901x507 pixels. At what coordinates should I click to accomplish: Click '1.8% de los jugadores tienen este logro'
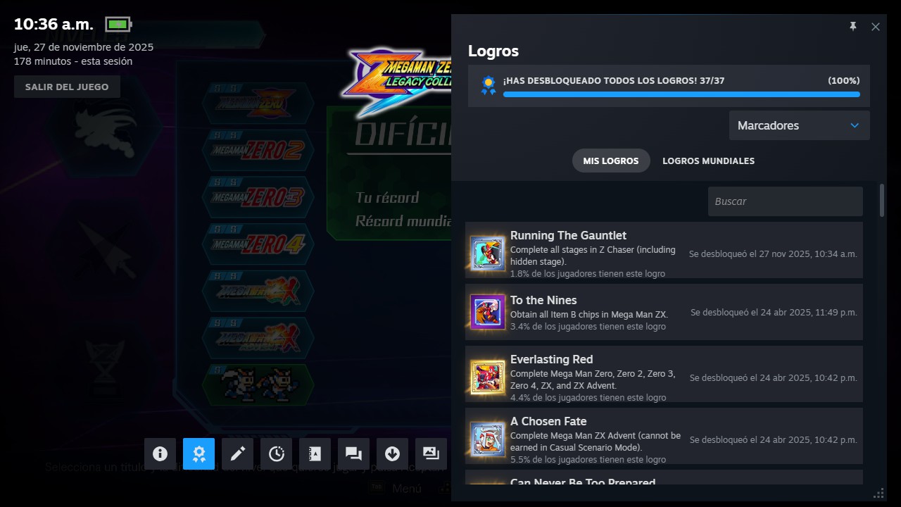click(x=588, y=273)
